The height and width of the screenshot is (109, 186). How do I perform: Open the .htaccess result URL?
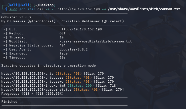click(32, 78)
